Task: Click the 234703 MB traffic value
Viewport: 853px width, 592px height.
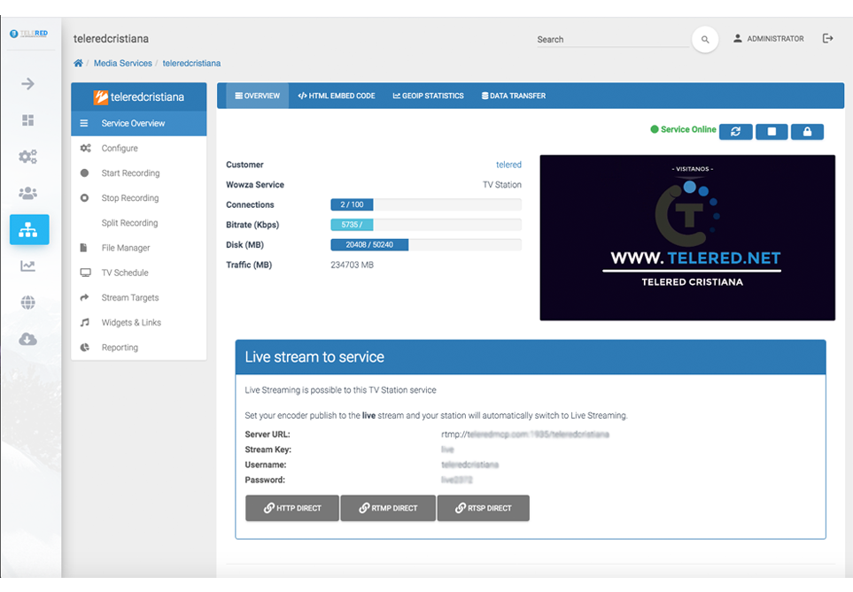Action: coord(352,265)
